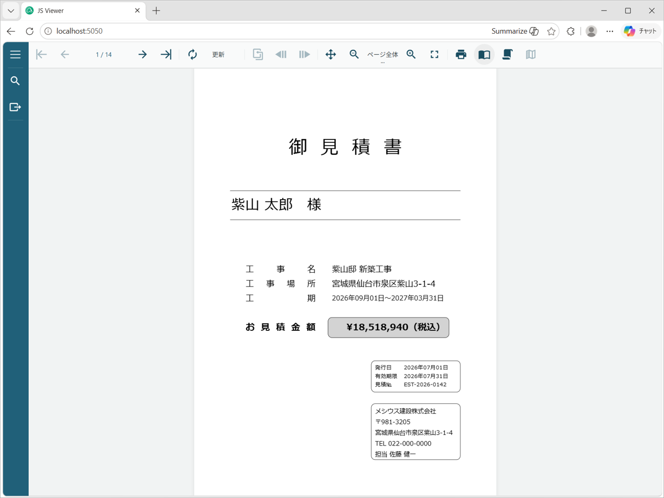Click the estimate number EST-2026-0142
Viewport: 664px width, 498px height.
pyautogui.click(x=425, y=385)
